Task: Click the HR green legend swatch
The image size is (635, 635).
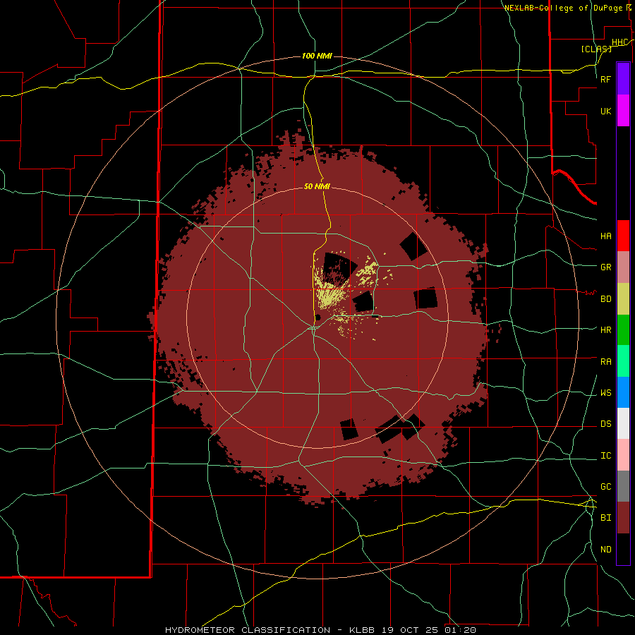Action: 623,330
